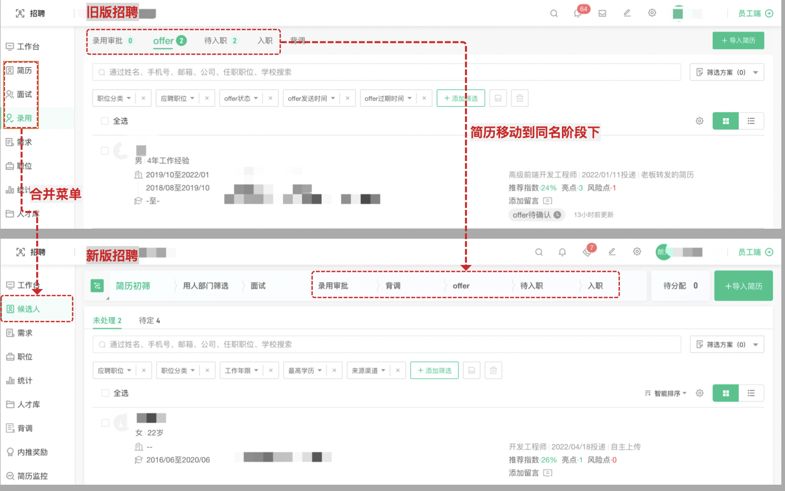Switch to the 待入职 2 tab in old version
The height and width of the screenshot is (491, 785).
coord(221,41)
